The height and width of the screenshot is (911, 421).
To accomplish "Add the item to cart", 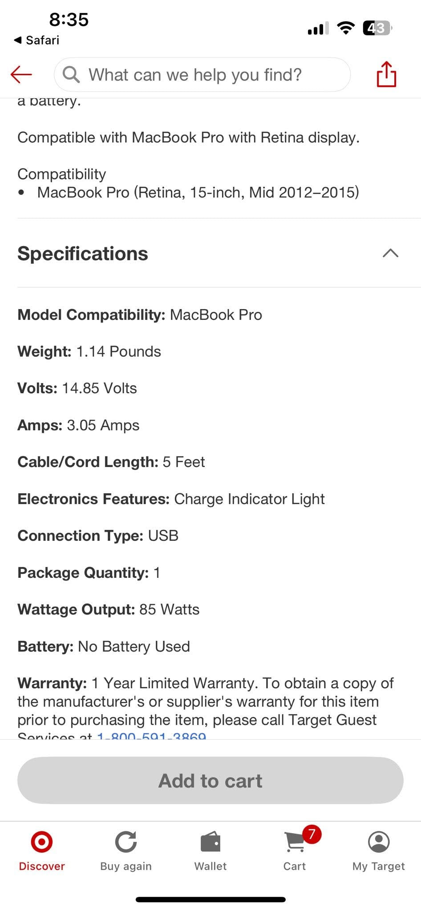I will (210, 781).
